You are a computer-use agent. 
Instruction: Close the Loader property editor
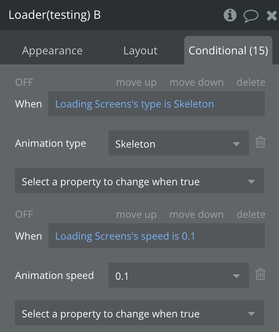(x=271, y=16)
